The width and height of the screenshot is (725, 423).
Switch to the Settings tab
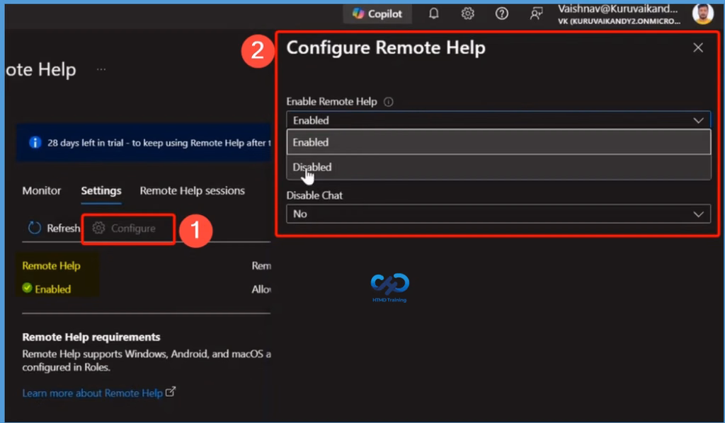coord(101,191)
